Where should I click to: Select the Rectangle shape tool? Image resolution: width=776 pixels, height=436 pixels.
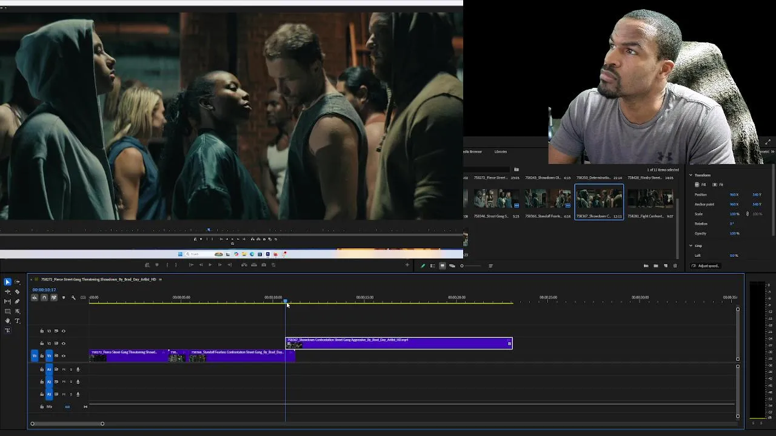pyautogui.click(x=7, y=311)
